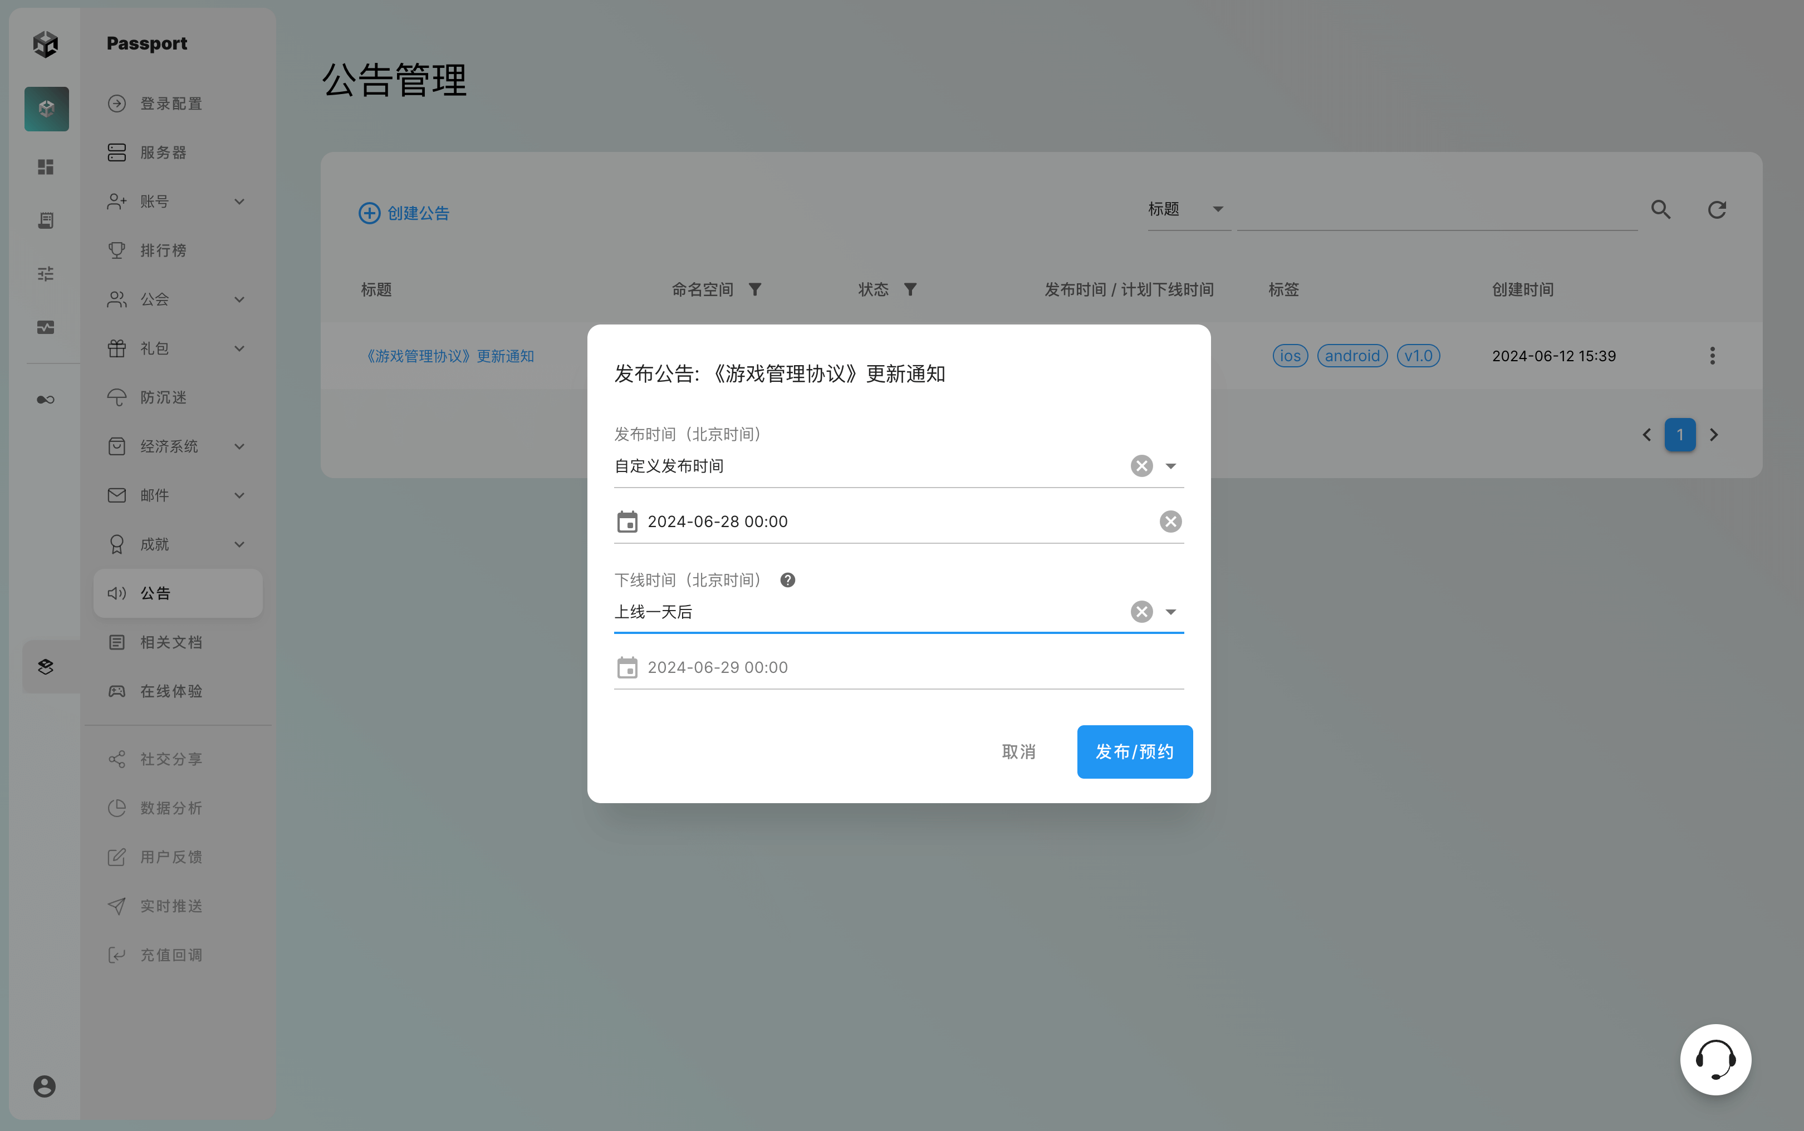
Task: Open calendar picker for the 2024-06-28 publish date
Action: tap(627, 522)
